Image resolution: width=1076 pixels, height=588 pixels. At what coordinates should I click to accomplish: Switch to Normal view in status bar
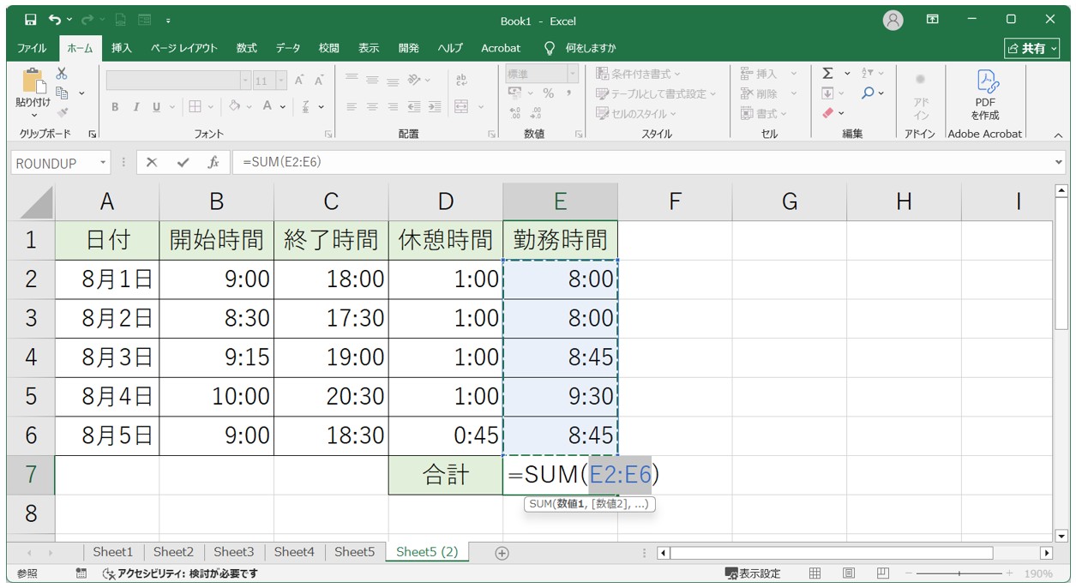coord(815,573)
